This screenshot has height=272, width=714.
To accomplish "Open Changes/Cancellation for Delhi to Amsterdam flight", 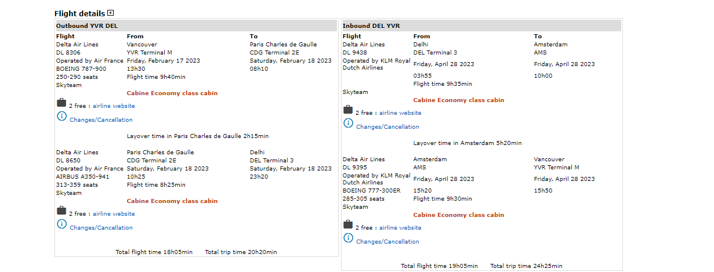I will (x=387, y=127).
